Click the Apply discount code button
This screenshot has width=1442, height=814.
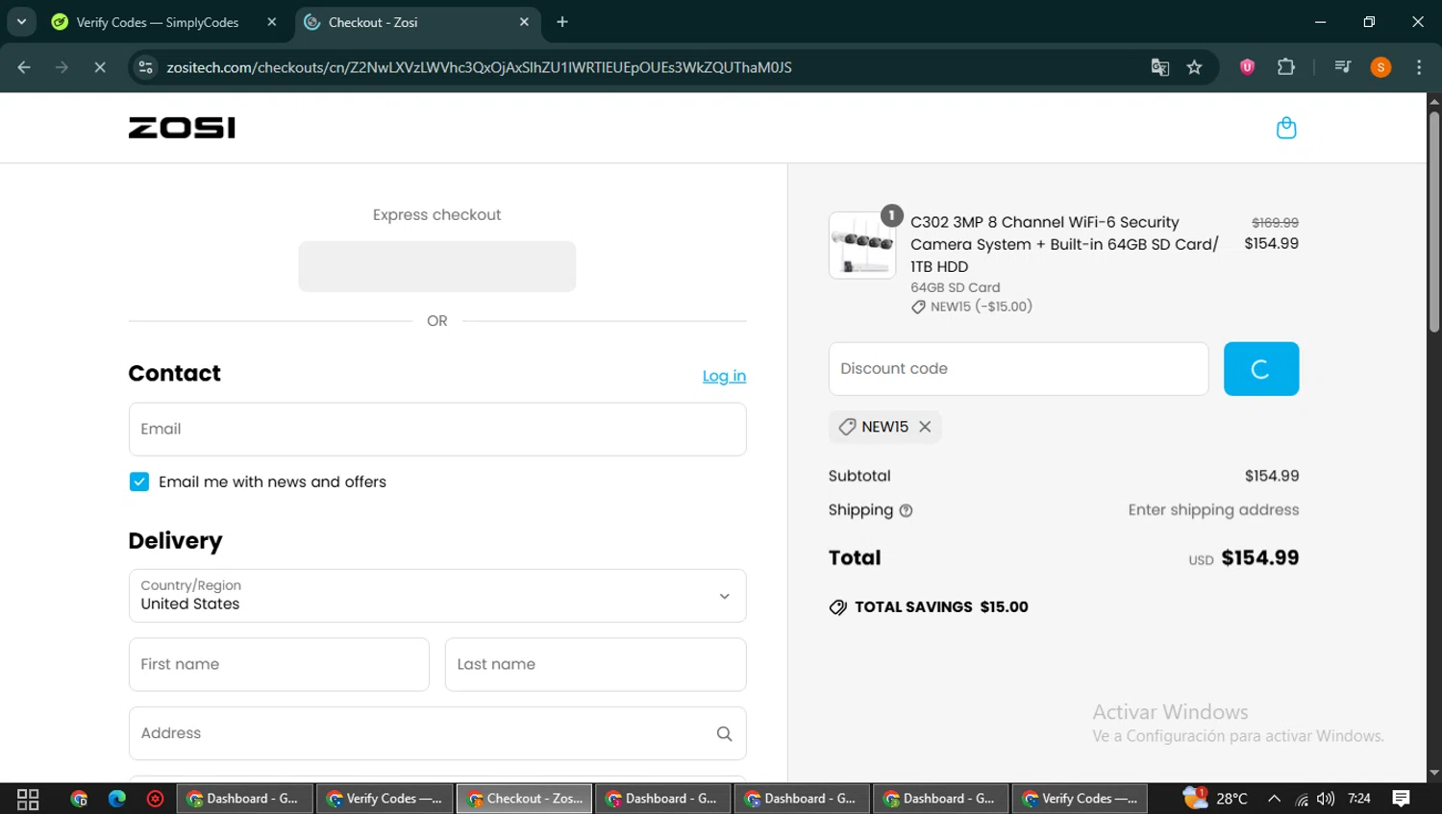[1261, 369]
